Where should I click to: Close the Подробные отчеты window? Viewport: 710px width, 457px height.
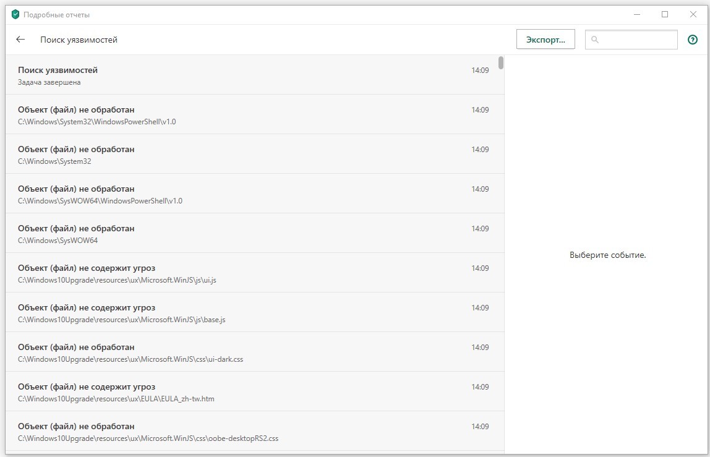click(693, 14)
